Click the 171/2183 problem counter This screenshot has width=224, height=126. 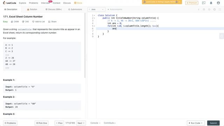[70, 123]
